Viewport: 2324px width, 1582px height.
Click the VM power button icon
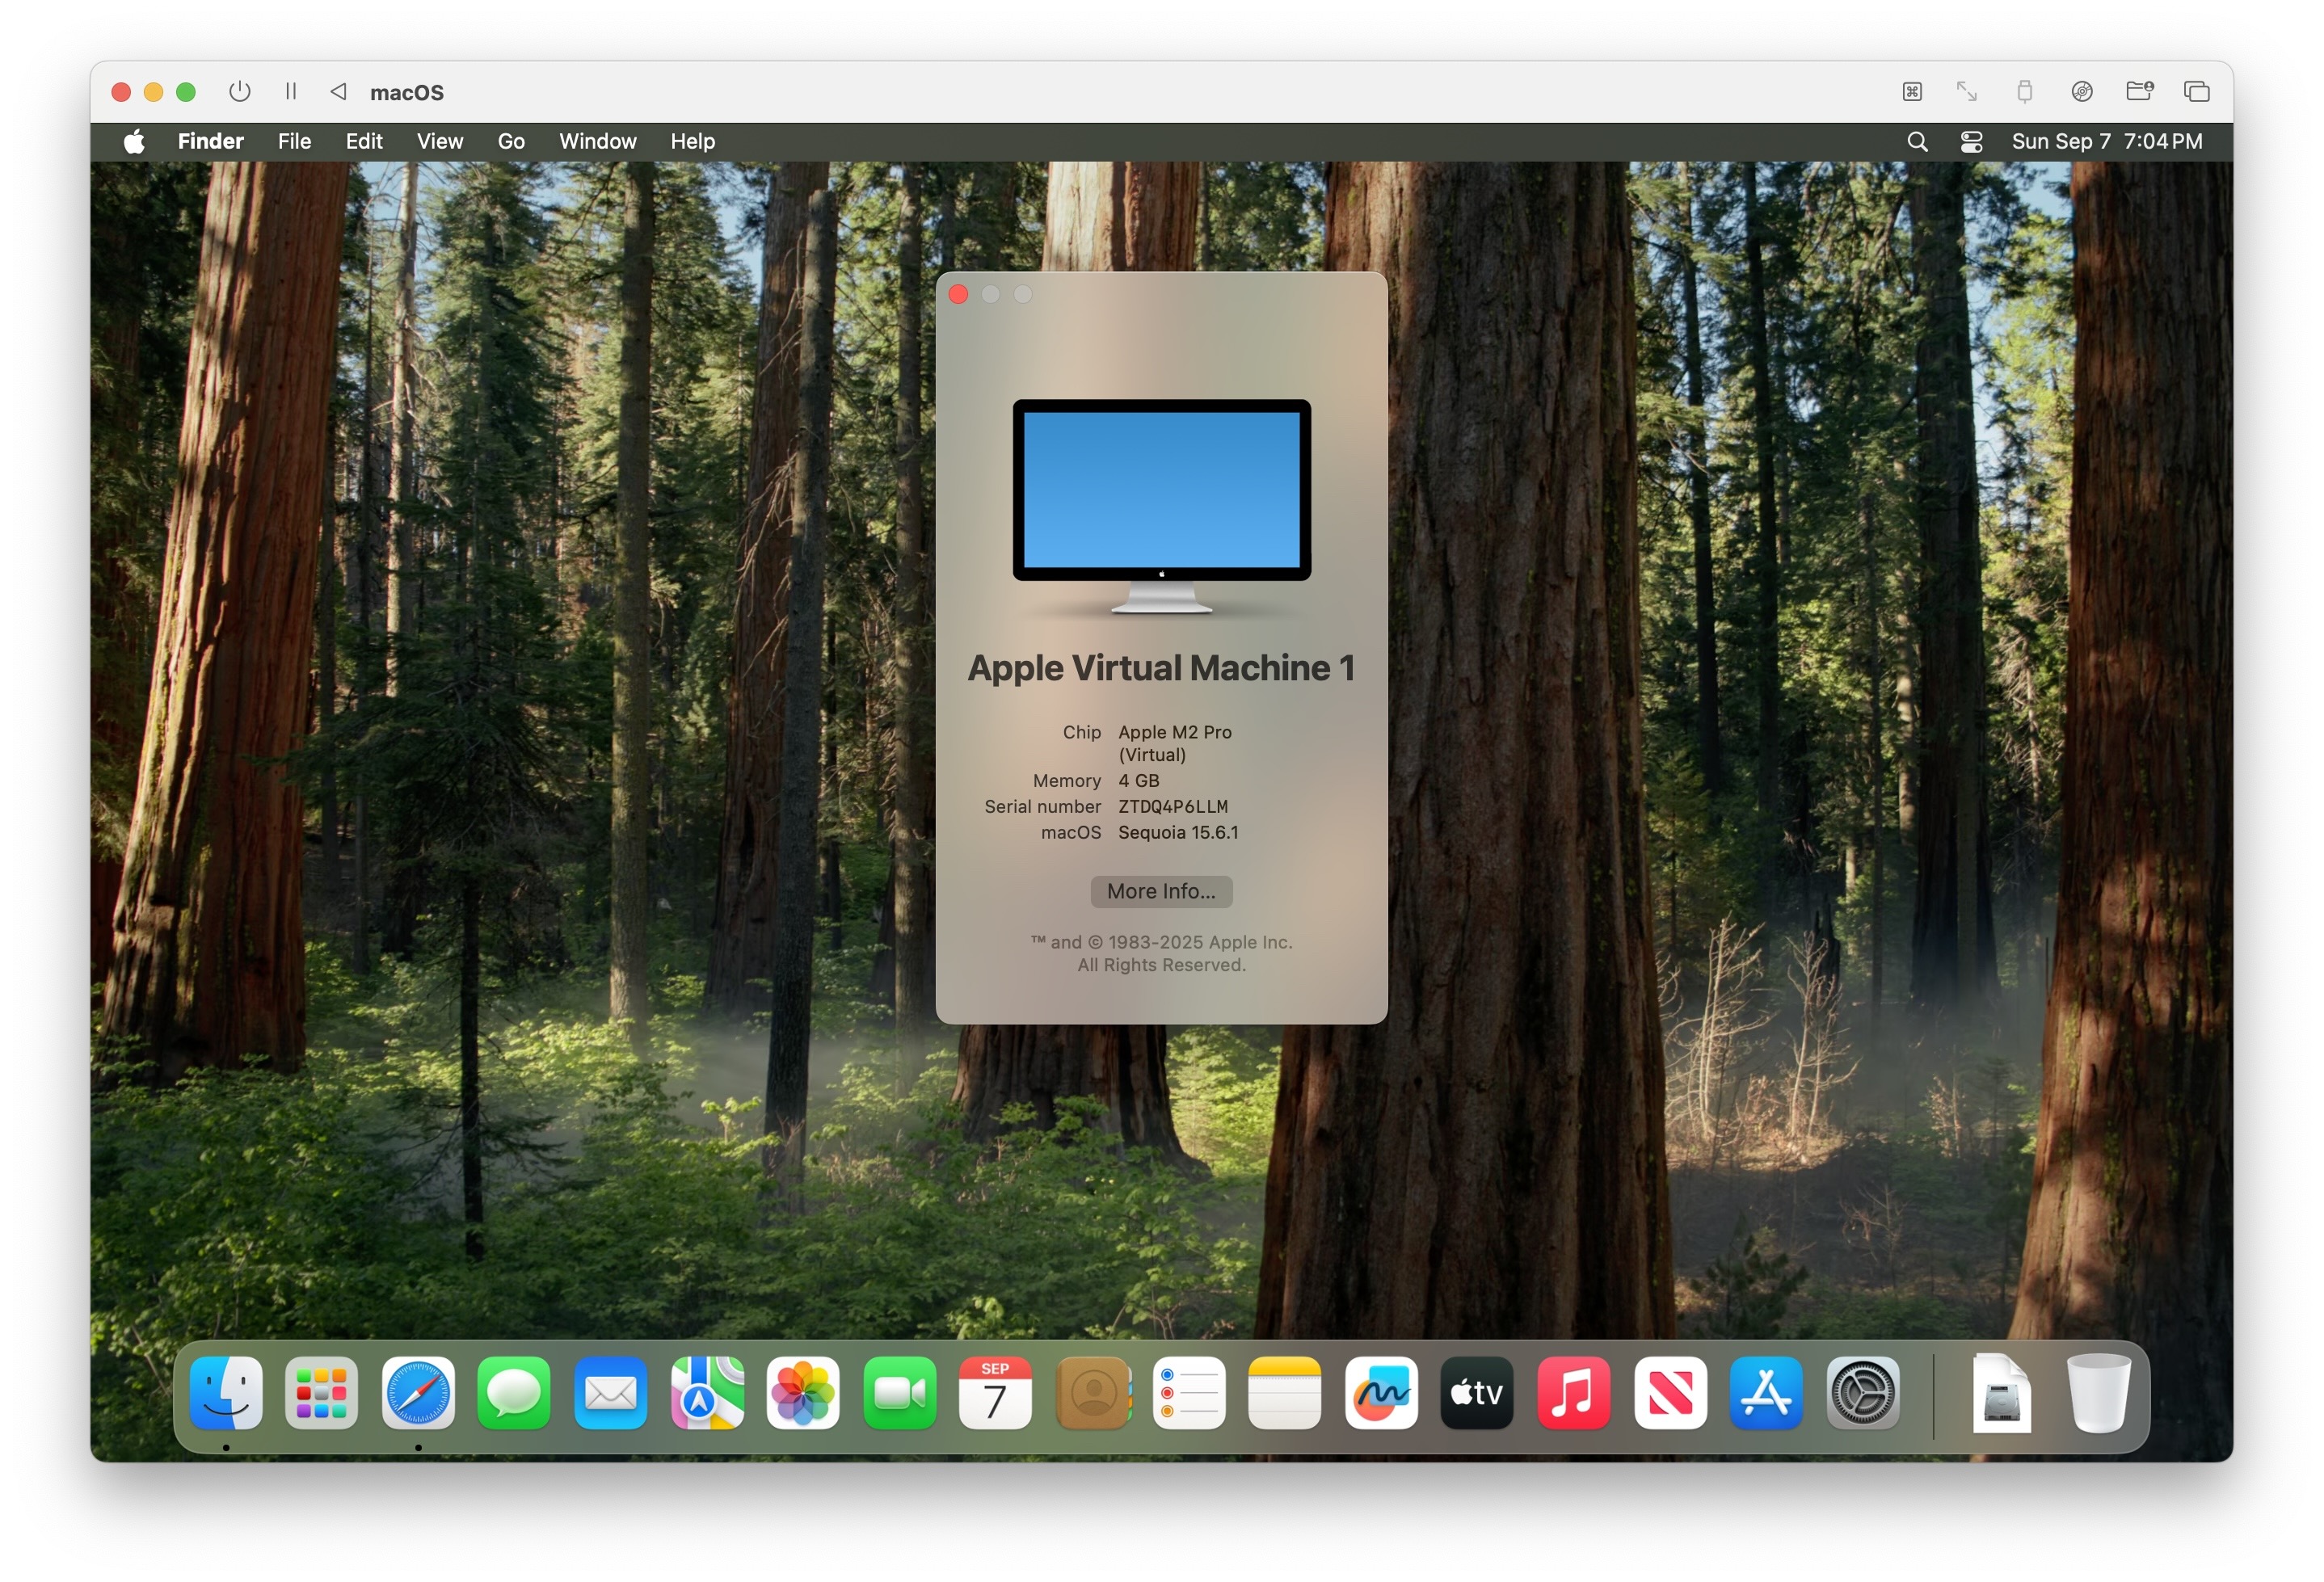239,92
